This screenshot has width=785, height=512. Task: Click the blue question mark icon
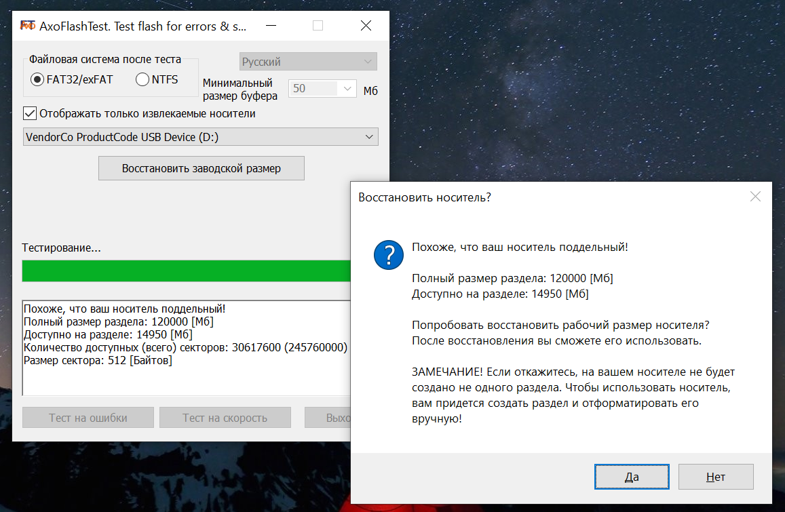[x=388, y=256]
